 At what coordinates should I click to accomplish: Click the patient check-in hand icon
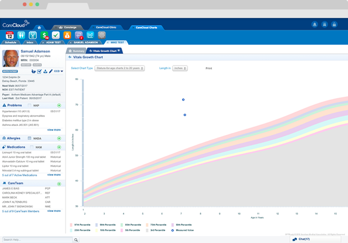[34, 71]
